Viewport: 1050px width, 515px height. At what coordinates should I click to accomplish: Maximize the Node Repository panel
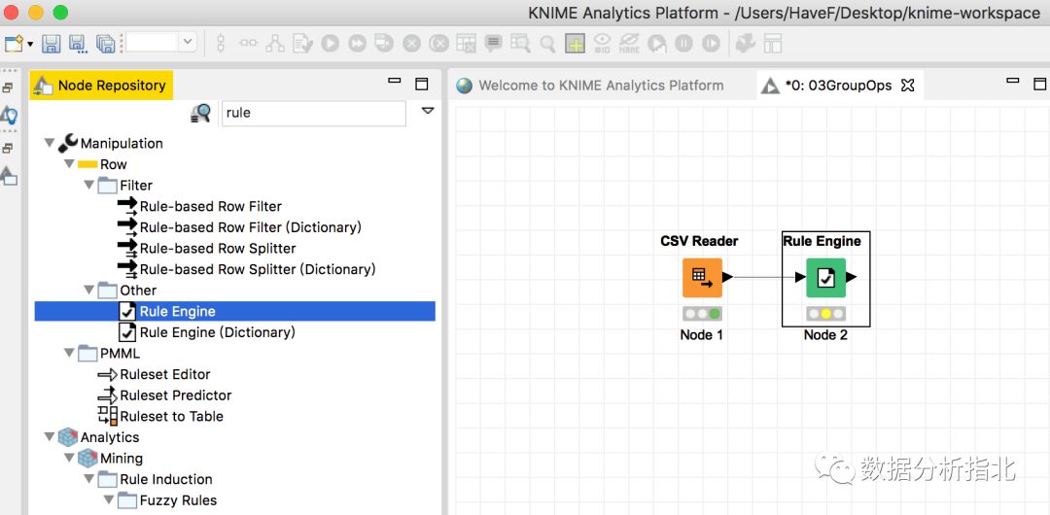tap(421, 84)
